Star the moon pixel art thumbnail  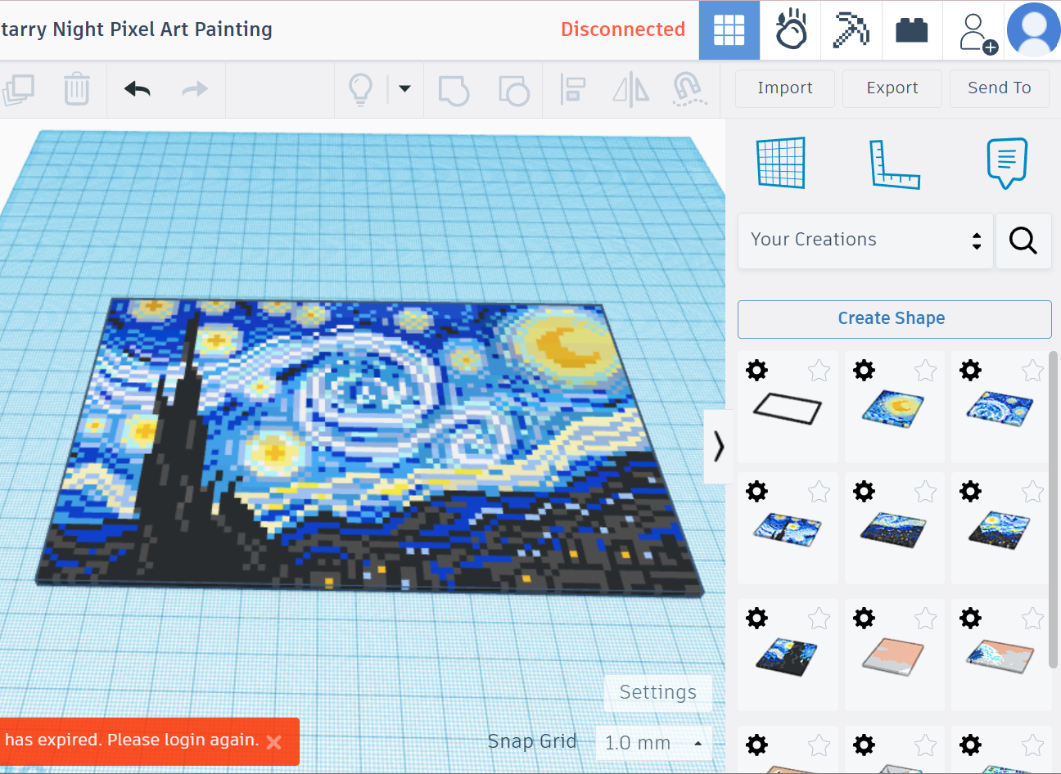click(x=925, y=371)
